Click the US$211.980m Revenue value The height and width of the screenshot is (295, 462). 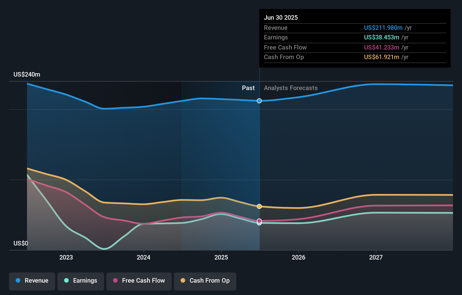click(383, 28)
